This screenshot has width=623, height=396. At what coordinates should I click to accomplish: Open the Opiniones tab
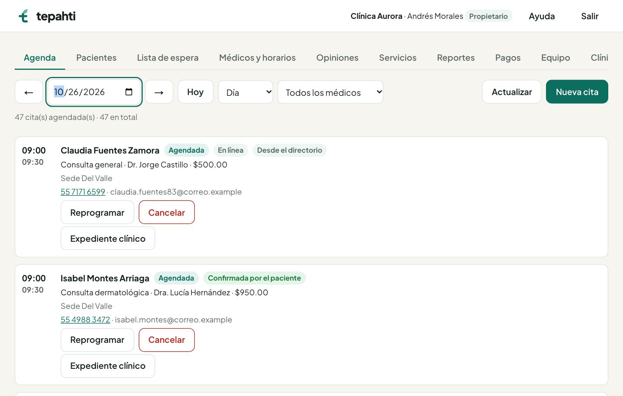click(337, 58)
